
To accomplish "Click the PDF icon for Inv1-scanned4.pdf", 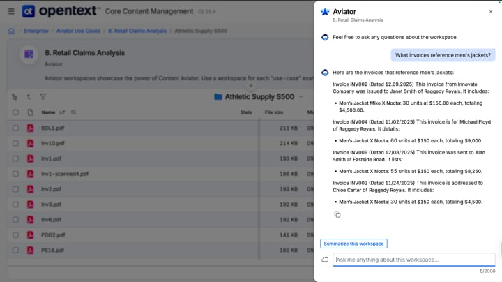I will point(31,174).
